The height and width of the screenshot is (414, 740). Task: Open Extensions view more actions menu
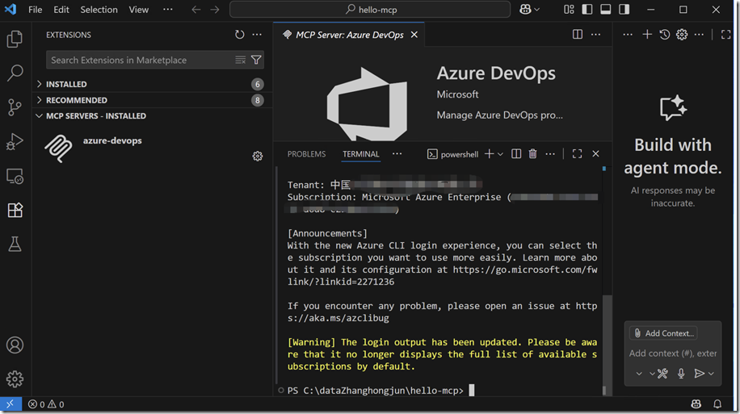pos(257,35)
